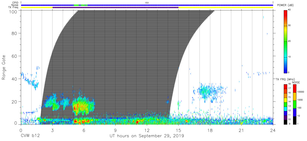The width and height of the screenshot is (307, 141).
Task: Click the x-axis tick label '21'
Action: (241, 130)
